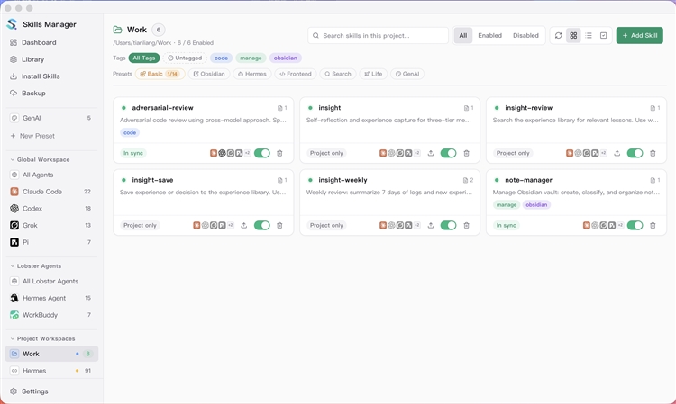
Task: Click trash icon on insight-review card
Action: tap(653, 153)
